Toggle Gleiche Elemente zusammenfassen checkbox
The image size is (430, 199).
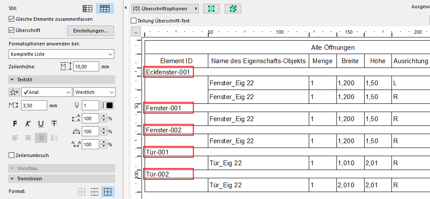[x=12, y=19]
